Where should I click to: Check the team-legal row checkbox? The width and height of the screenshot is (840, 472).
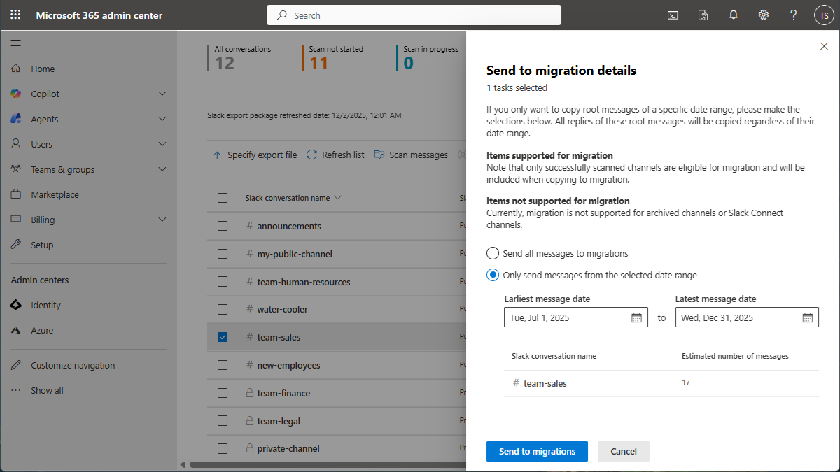(x=223, y=421)
